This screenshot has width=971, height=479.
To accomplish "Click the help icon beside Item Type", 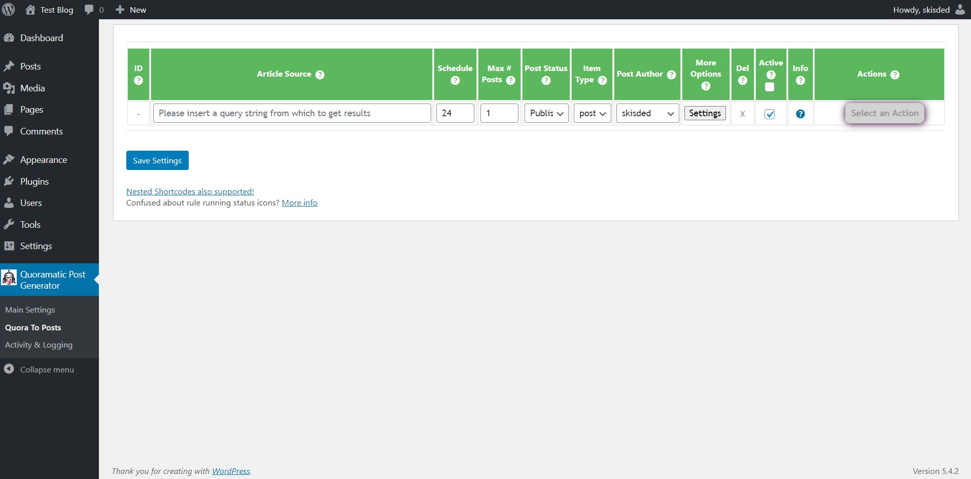I will coord(603,80).
